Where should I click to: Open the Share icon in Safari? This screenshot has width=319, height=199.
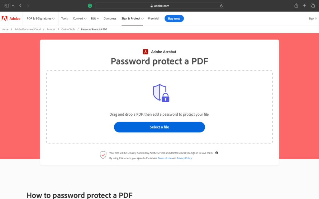coord(296,6)
